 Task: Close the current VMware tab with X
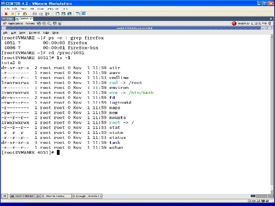pyautogui.click(x=271, y=19)
